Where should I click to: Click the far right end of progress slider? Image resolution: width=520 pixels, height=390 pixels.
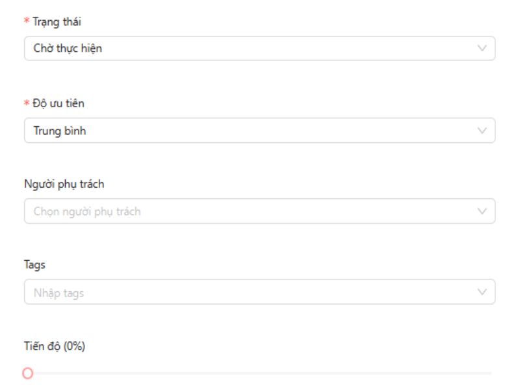pos(491,373)
